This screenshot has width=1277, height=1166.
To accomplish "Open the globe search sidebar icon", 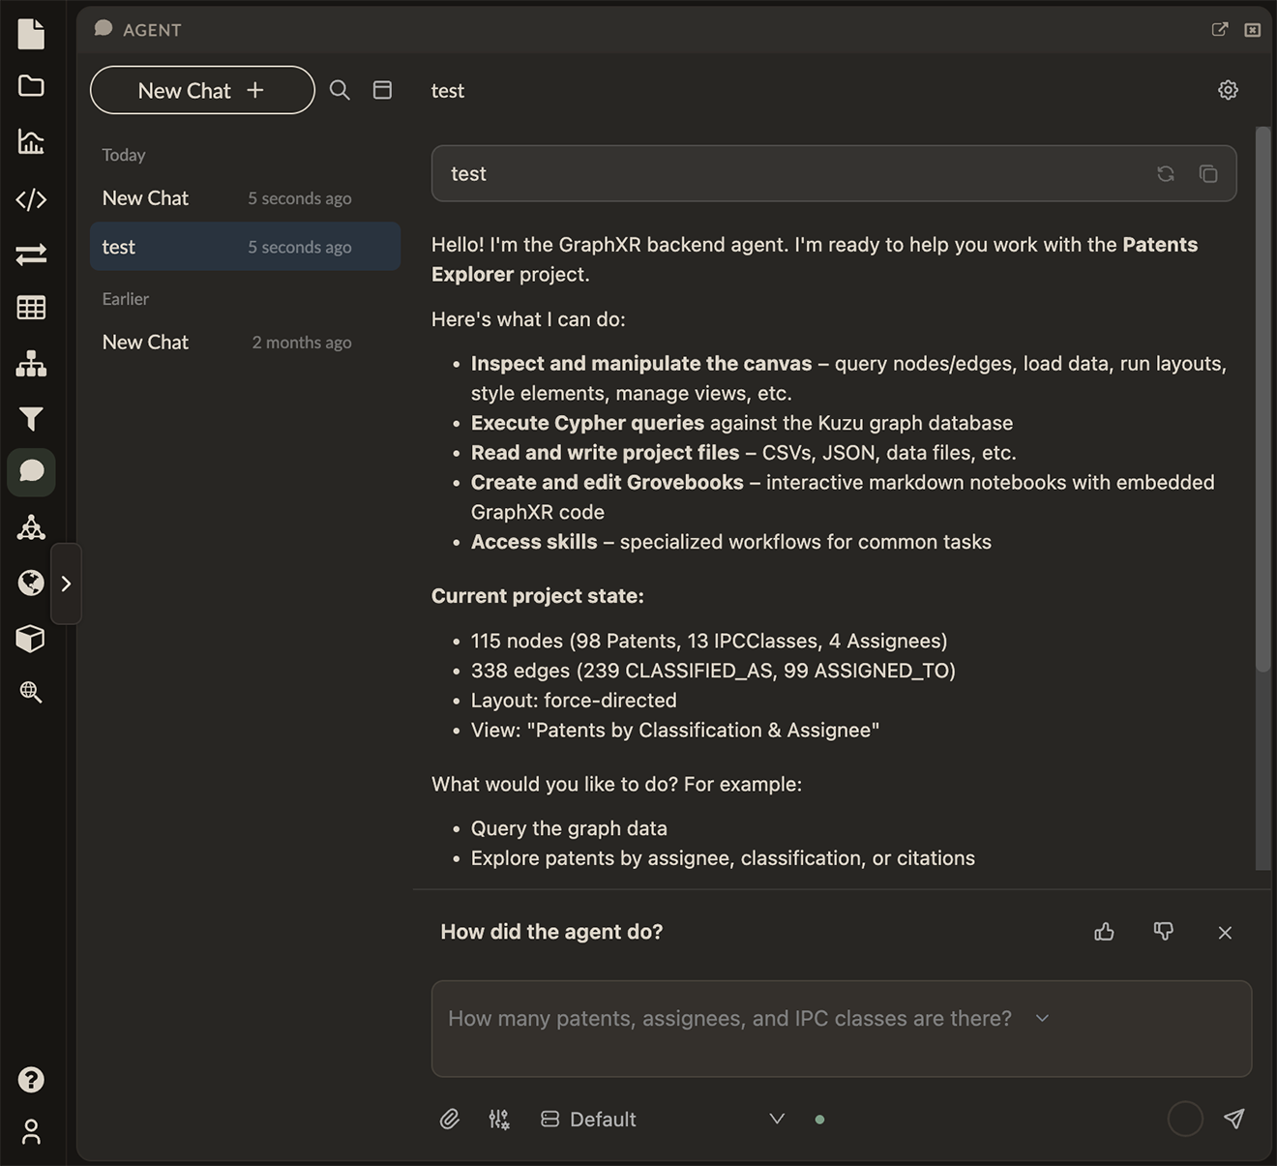I will pyautogui.click(x=31, y=692).
